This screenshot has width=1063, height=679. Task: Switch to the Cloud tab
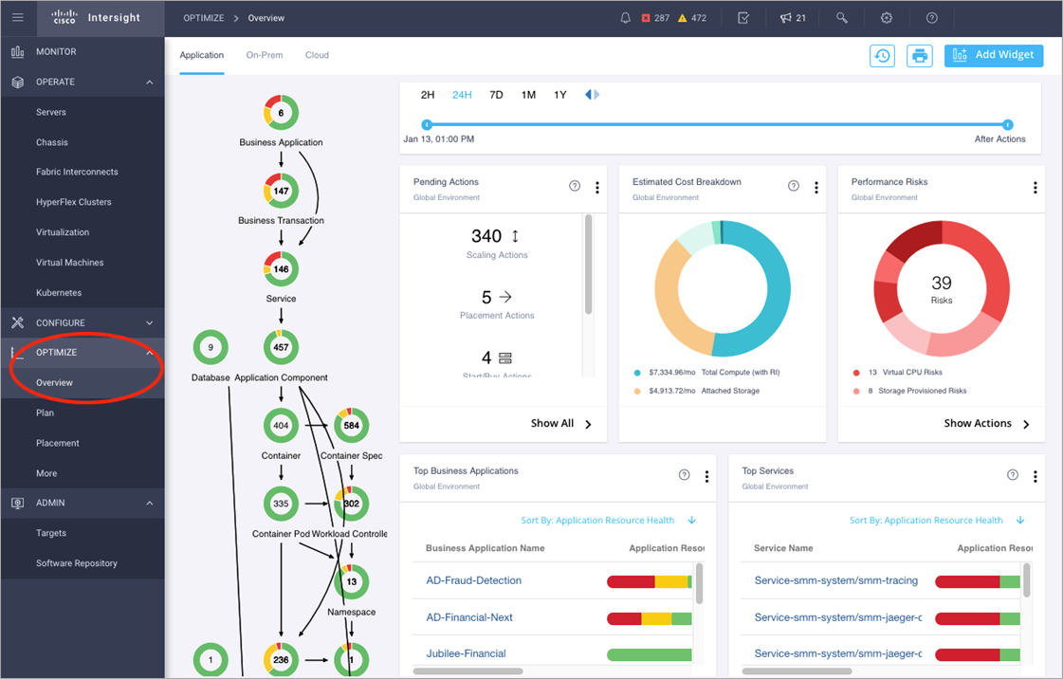click(x=317, y=55)
